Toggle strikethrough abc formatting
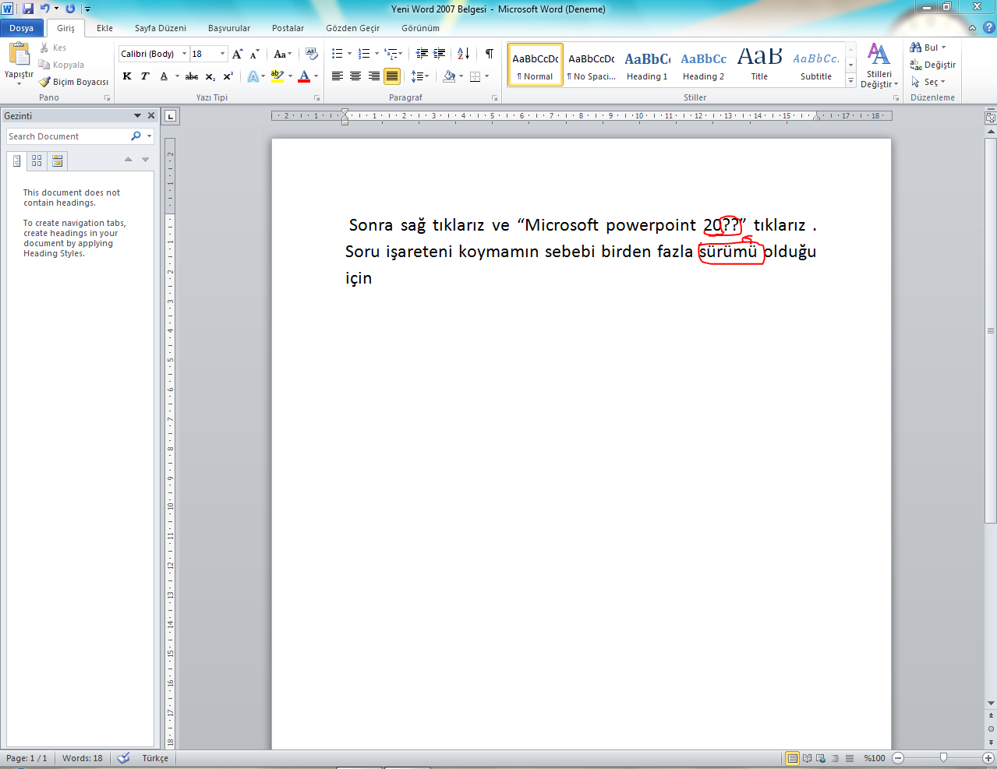Viewport: 997px width, 769px height. tap(192, 76)
